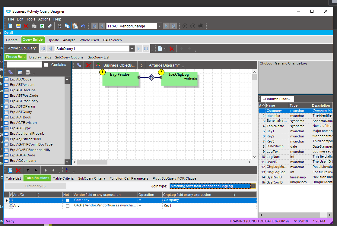
Task: Select Erp.AGCompany in the table list
Action: pos(23,161)
